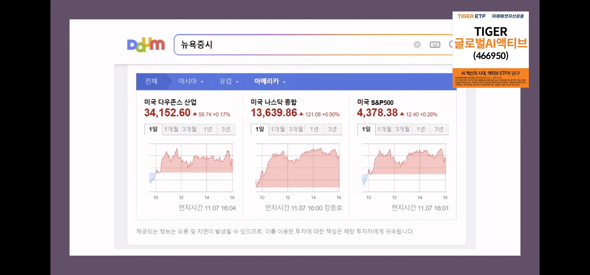
Task: Select the 1개월 tab under 다우존스
Action: [x=171, y=129]
